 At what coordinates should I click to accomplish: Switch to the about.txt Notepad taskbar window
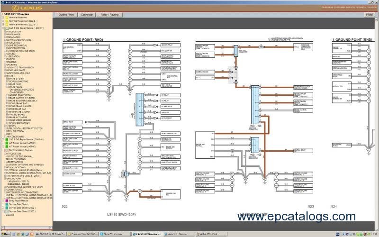click(x=179, y=234)
